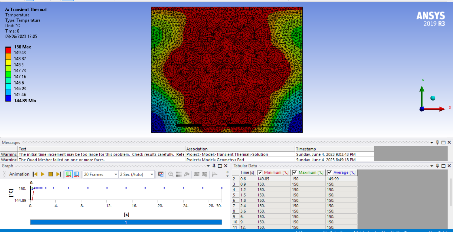Open the 20 Frames dropdown
Image resolution: width=453 pixels, height=232 pixels.
[101, 175]
